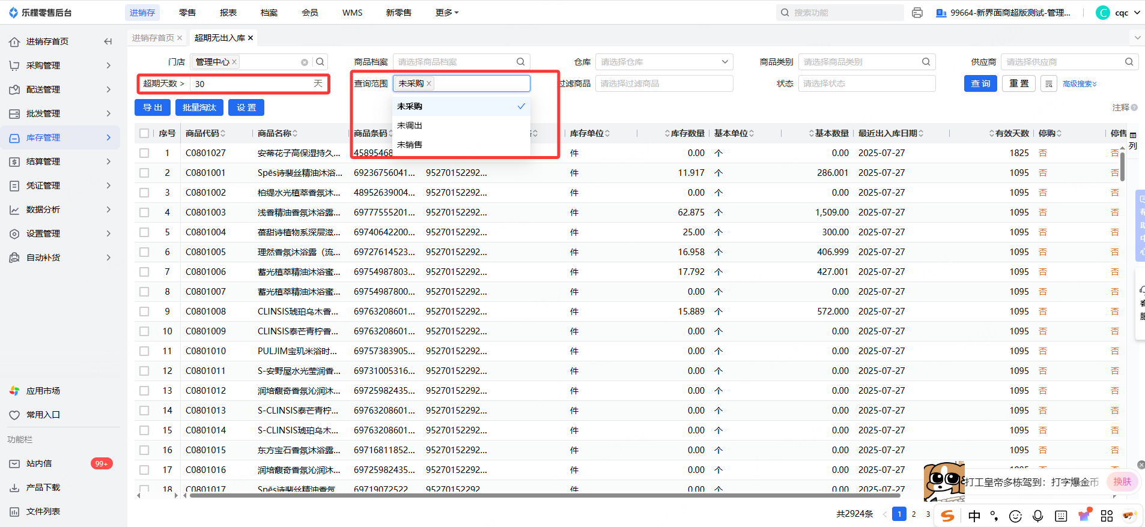Click the 导出 export button
1145x527 pixels.
pos(153,107)
